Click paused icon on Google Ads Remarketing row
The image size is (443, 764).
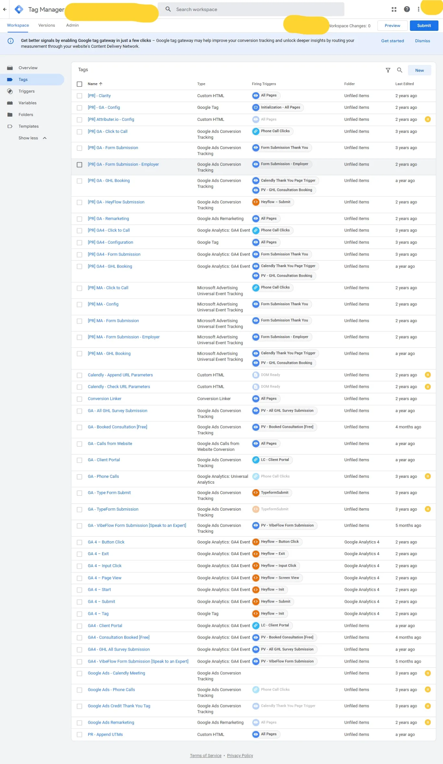pyautogui.click(x=428, y=722)
